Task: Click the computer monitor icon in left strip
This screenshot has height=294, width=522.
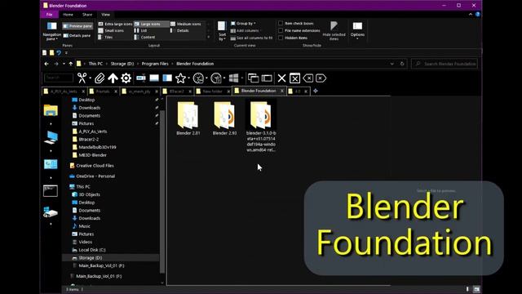Action: click(x=51, y=137)
